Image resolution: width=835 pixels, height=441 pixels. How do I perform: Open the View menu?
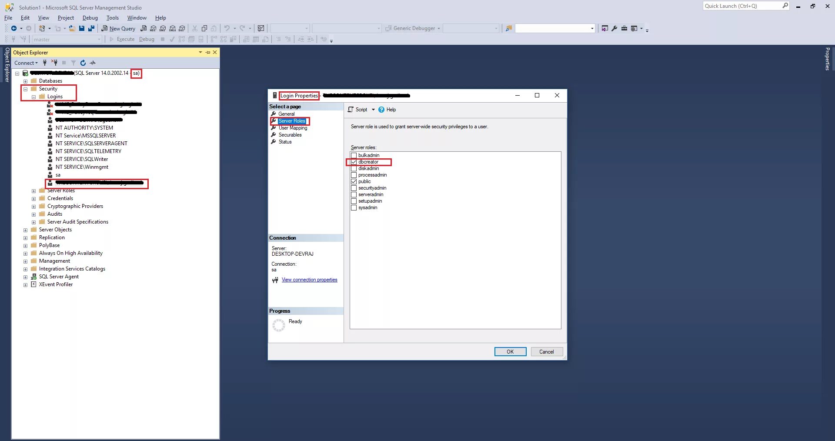coord(43,18)
